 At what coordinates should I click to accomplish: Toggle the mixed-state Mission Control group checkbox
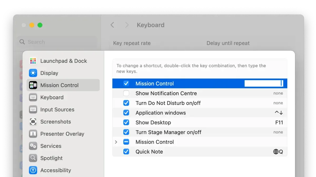point(126,142)
